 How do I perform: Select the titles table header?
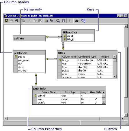[87, 53]
